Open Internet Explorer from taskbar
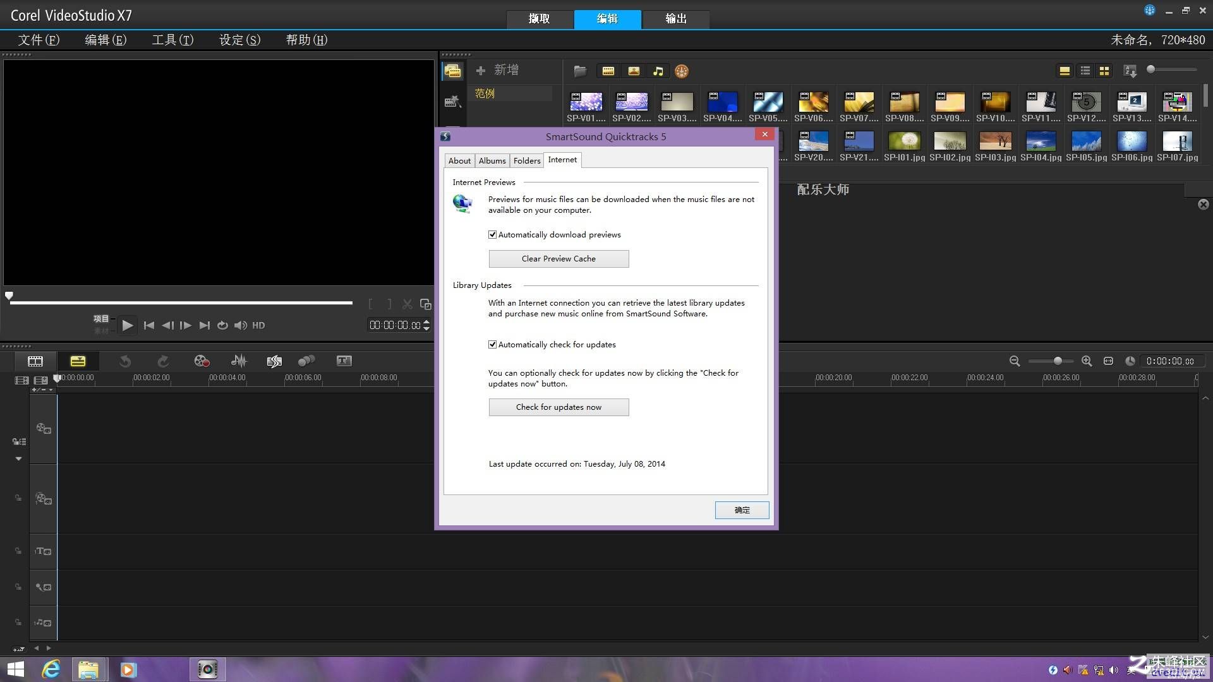Viewport: 1213px width, 682px height. click(x=51, y=669)
